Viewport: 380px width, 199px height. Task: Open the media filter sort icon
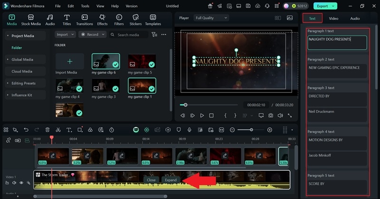(x=154, y=35)
